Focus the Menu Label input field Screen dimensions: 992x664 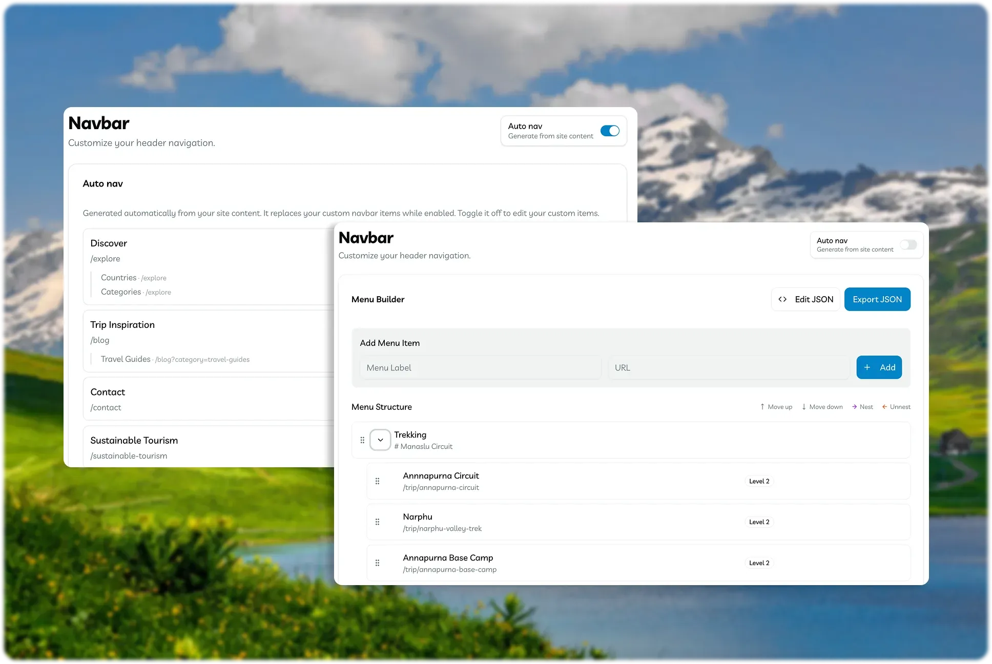(x=481, y=367)
